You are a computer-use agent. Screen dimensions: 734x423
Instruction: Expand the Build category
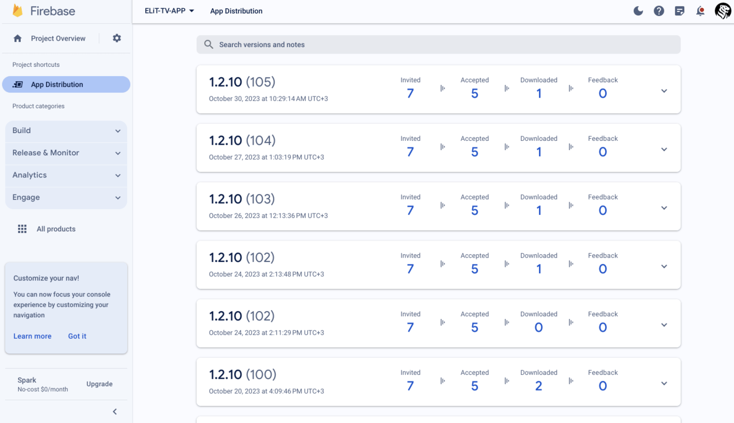point(66,131)
